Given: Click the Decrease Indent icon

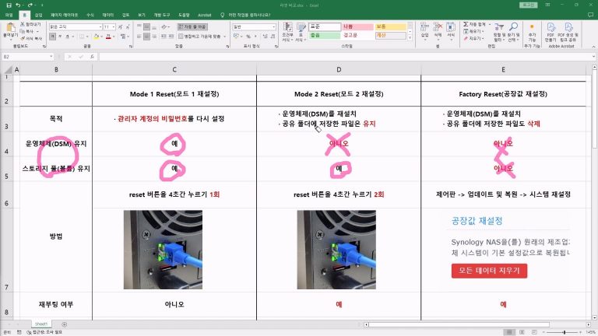Looking at the screenshot, I should pos(163,37).
